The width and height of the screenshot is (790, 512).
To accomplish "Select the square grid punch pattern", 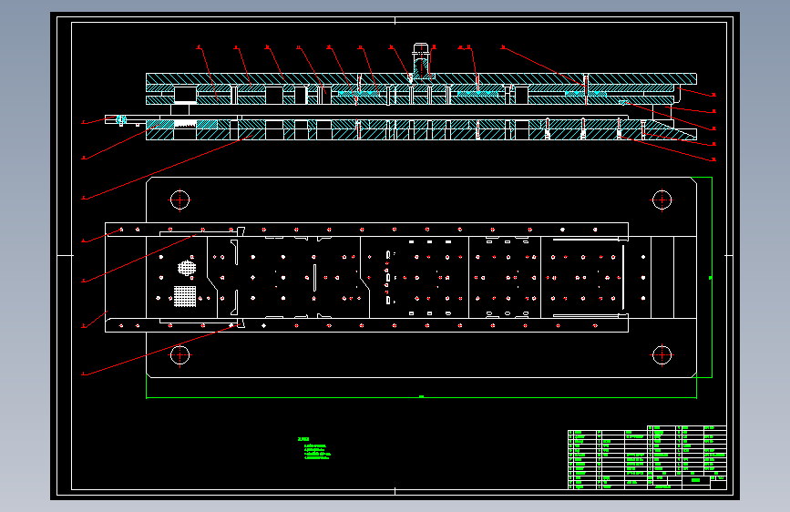I will (x=185, y=296).
